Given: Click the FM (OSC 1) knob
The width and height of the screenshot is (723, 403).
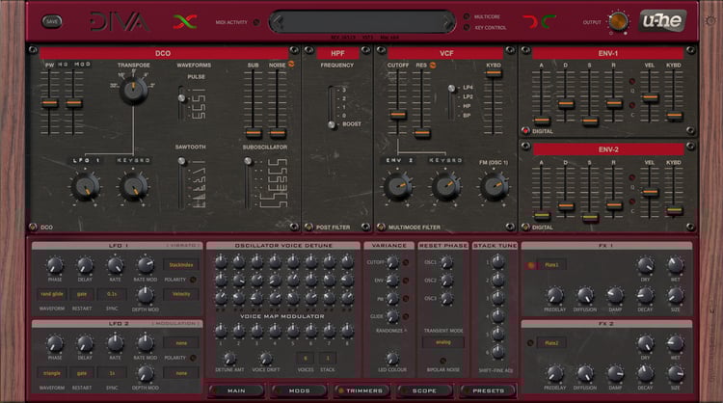Looking at the screenshot, I should (x=494, y=186).
